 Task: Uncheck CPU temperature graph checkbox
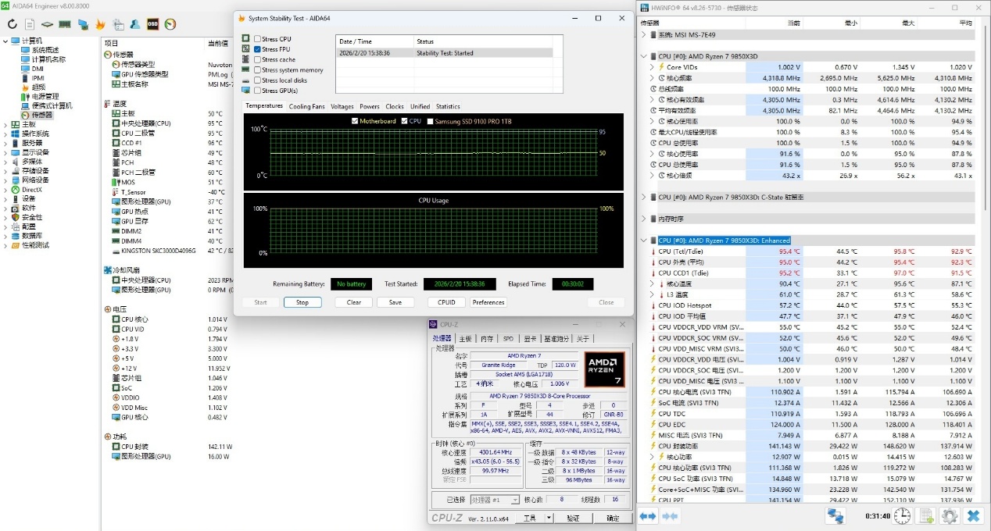point(404,121)
